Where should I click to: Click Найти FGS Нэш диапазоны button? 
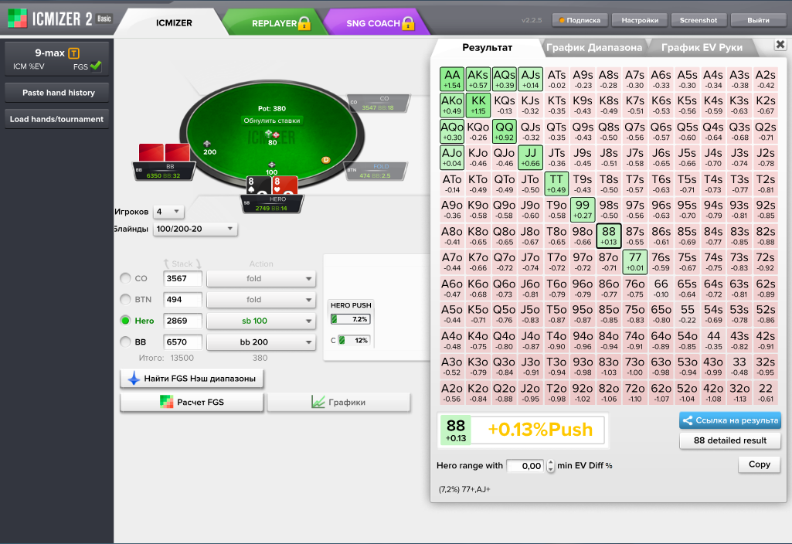[192, 379]
